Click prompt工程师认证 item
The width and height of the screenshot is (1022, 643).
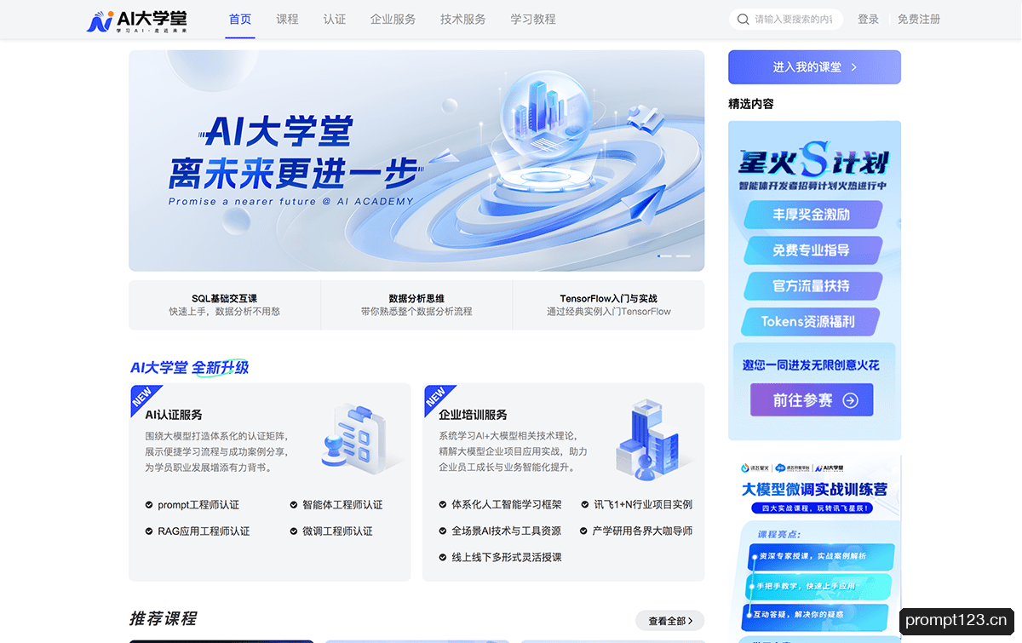pos(192,505)
